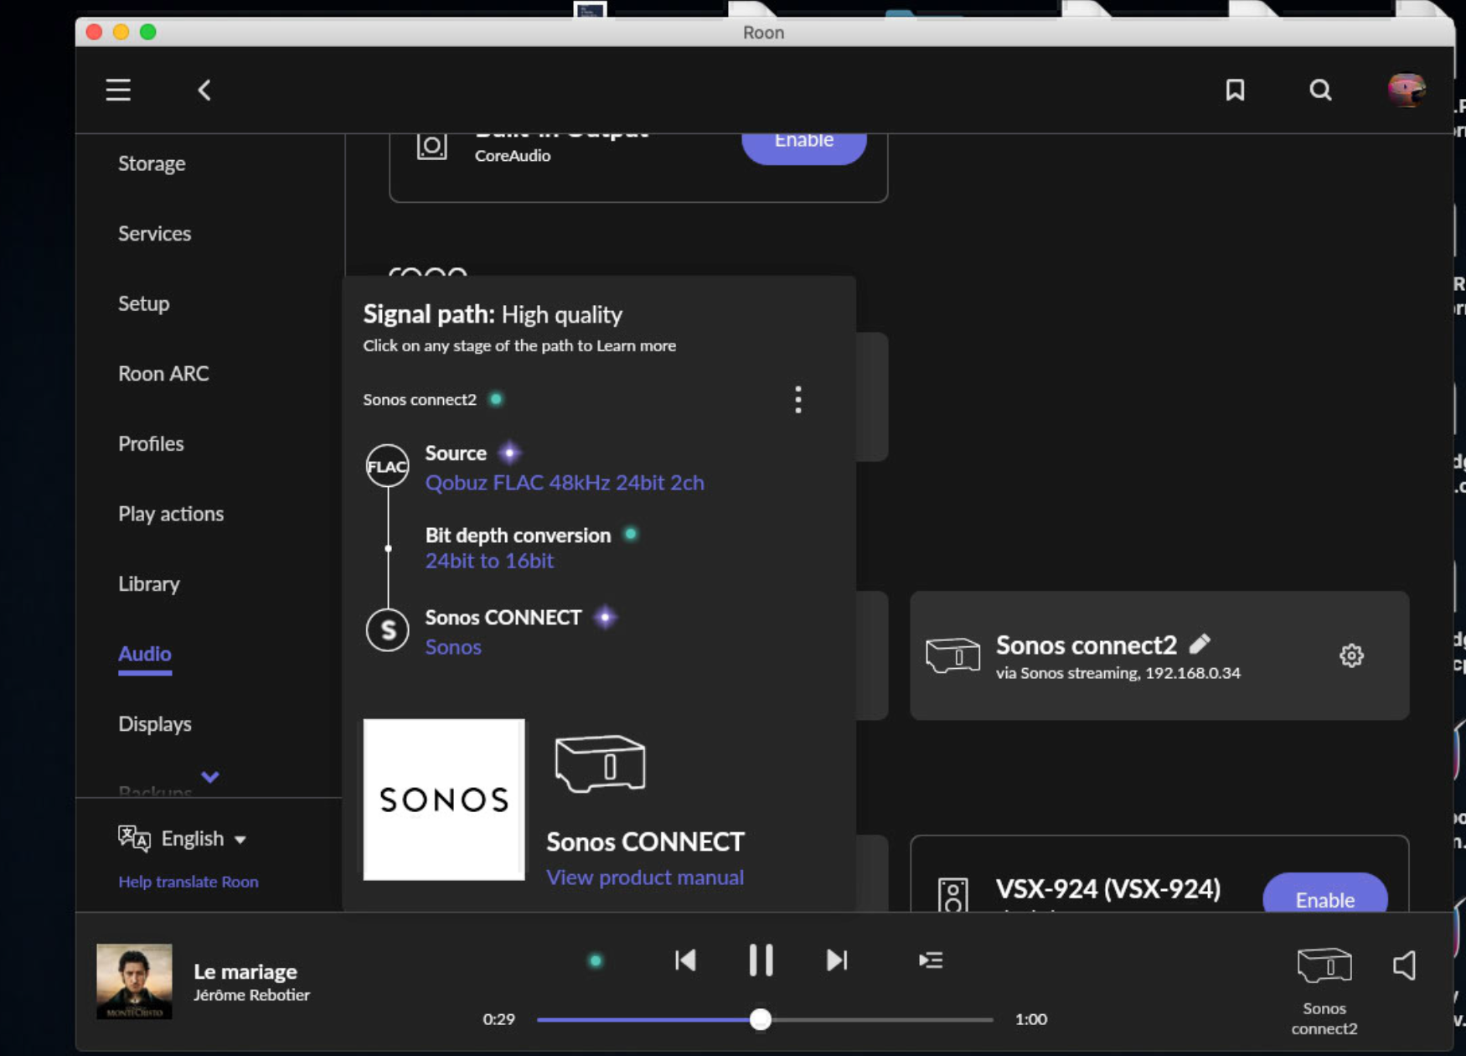
Task: Enable the CoreAudio Built-in Output
Action: pyautogui.click(x=803, y=142)
